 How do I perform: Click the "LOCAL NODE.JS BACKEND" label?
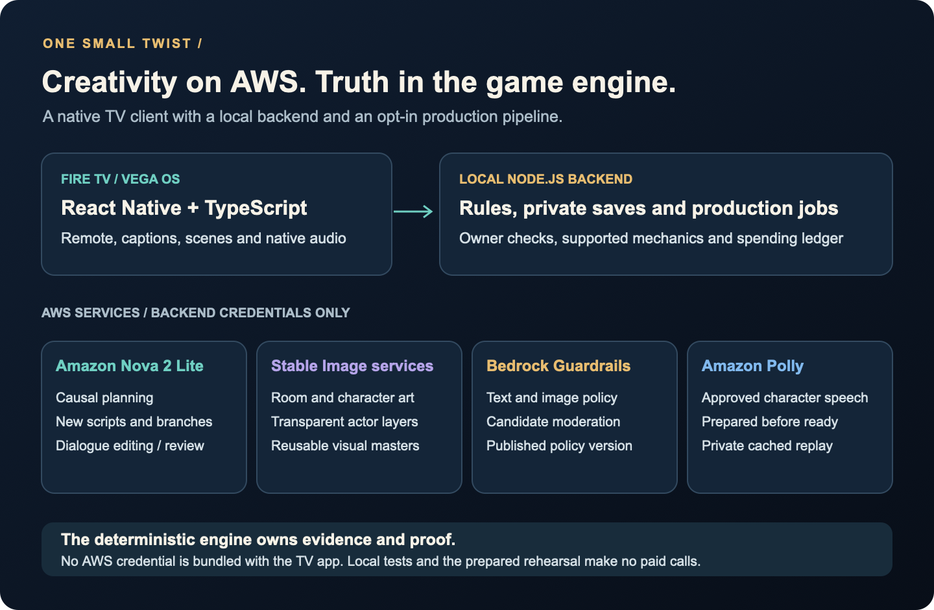point(545,179)
